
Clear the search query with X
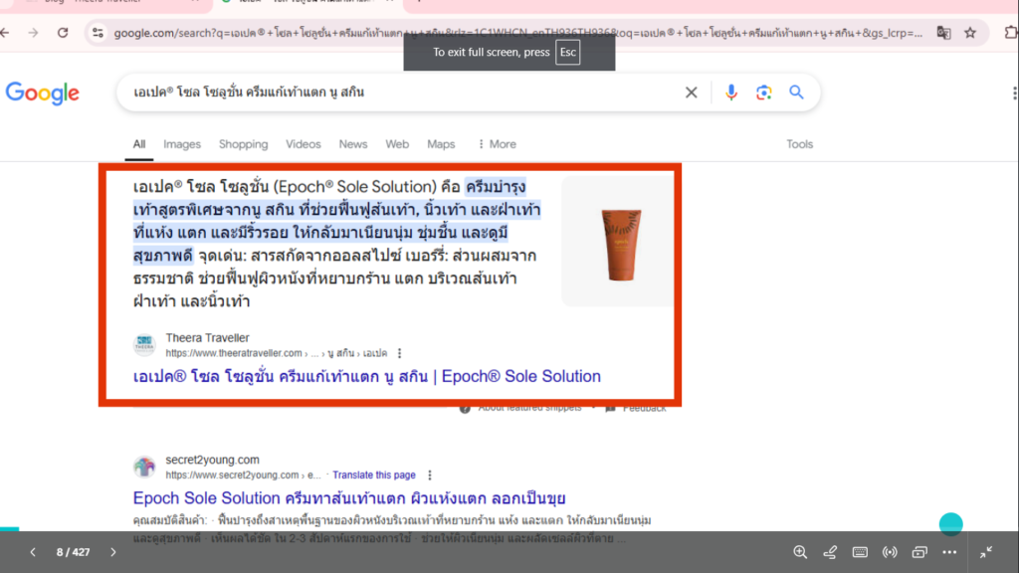pyautogui.click(x=692, y=93)
